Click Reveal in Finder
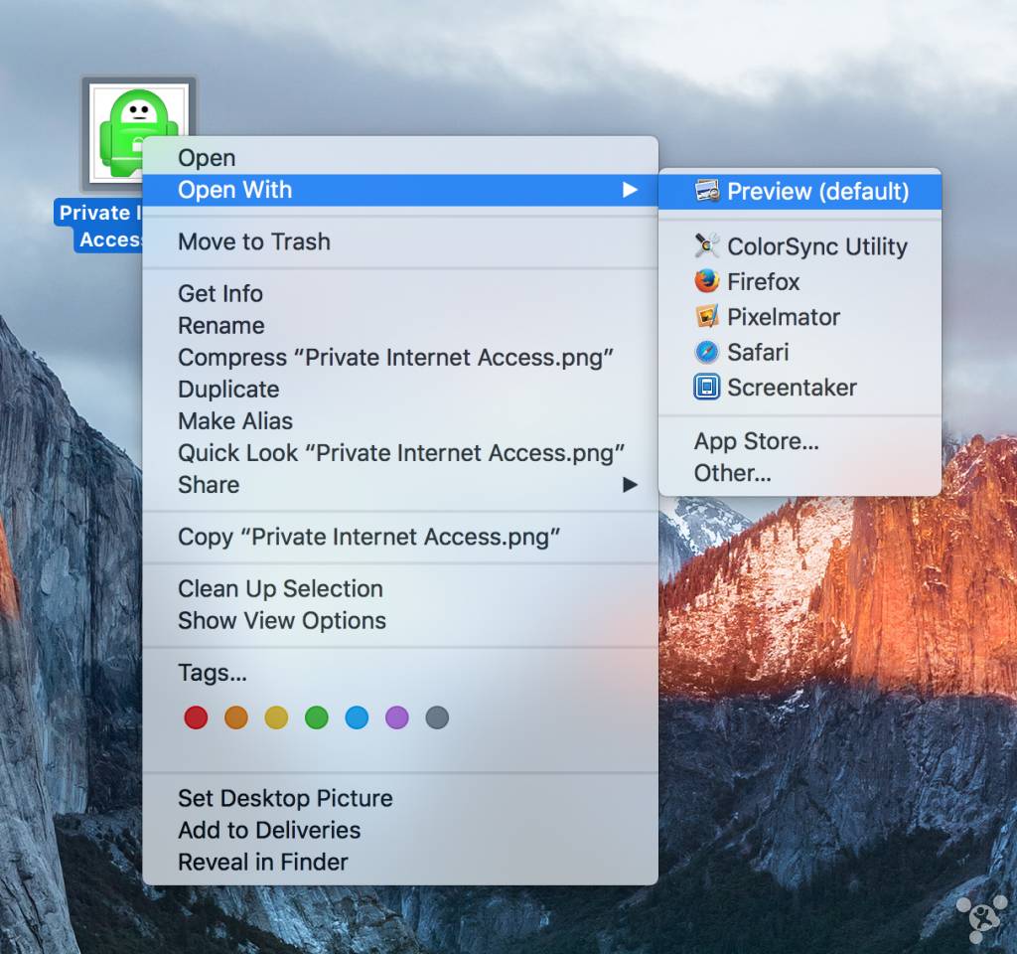The width and height of the screenshot is (1017, 954). 263,862
